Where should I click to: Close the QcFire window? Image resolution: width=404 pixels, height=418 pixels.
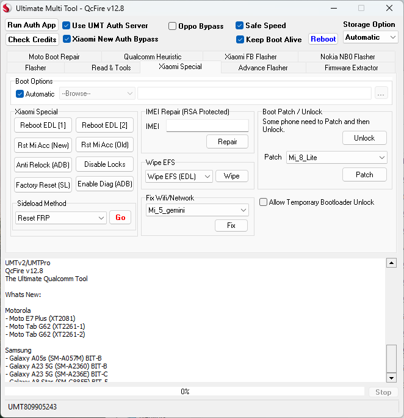click(389, 8)
